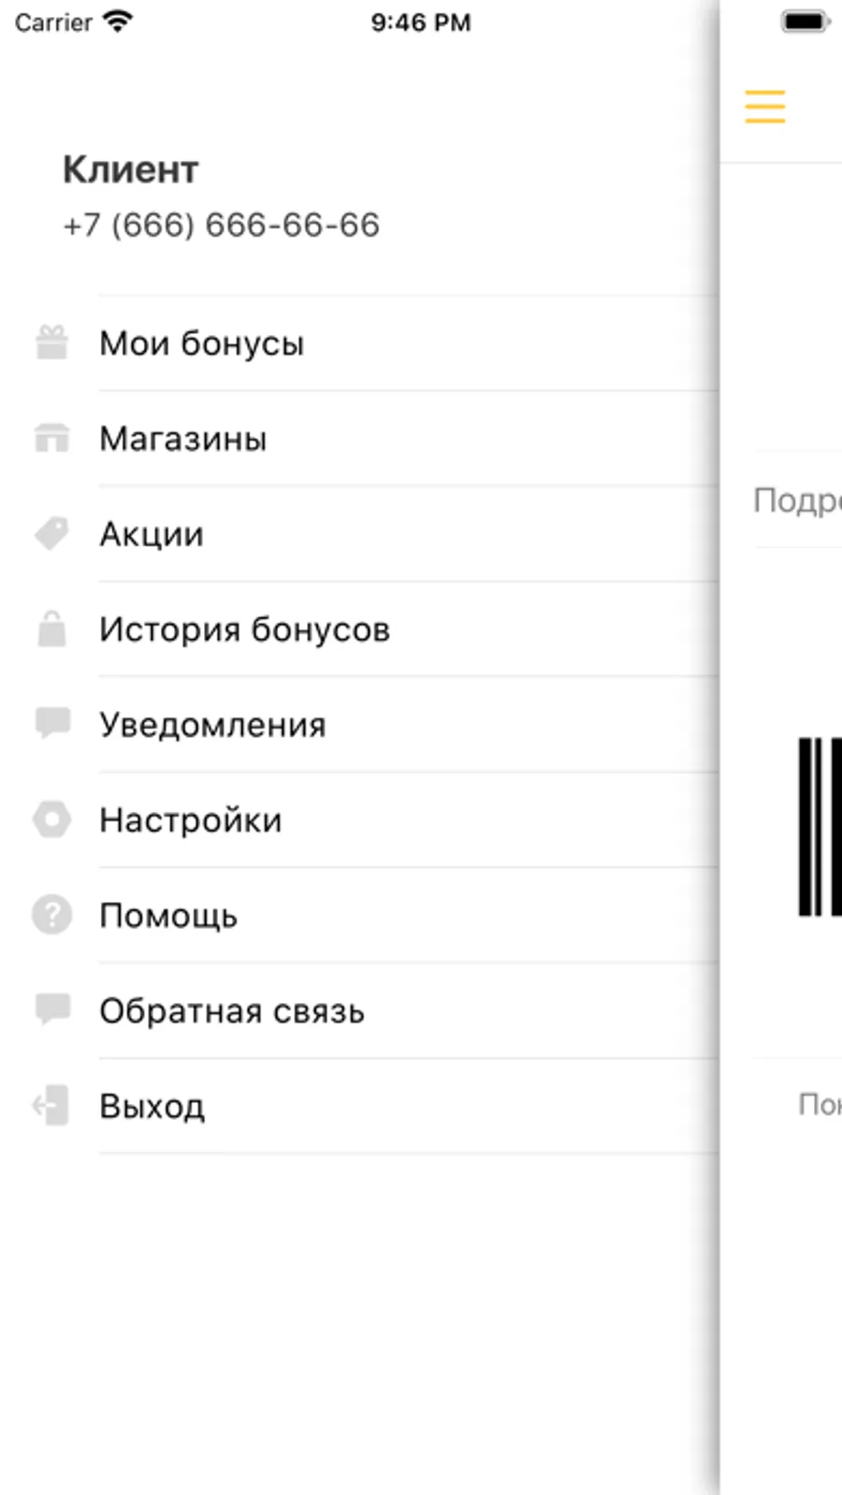The height and width of the screenshot is (1495, 842).
Task: Click the chat bubble icon beside Обратная связь
Action: pyautogui.click(x=51, y=1009)
